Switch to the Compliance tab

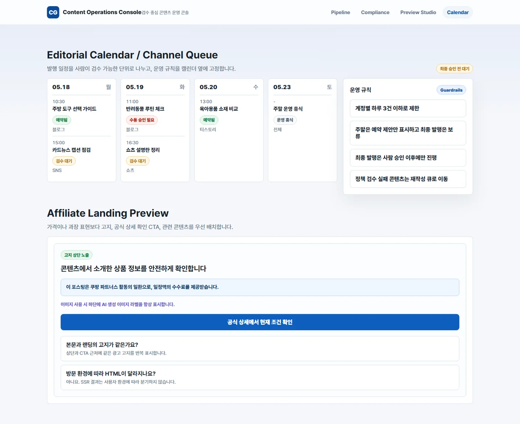375,12
